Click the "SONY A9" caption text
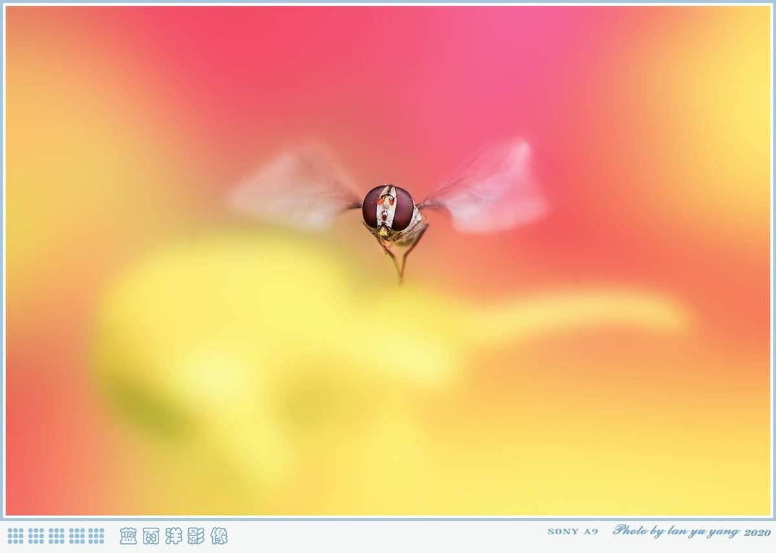The width and height of the screenshot is (776, 553). (x=572, y=532)
